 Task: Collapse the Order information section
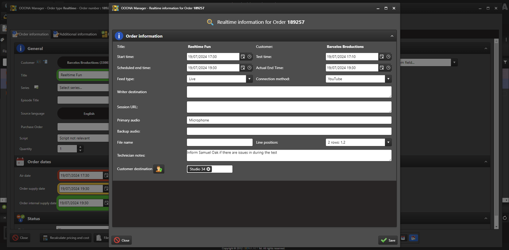[392, 36]
